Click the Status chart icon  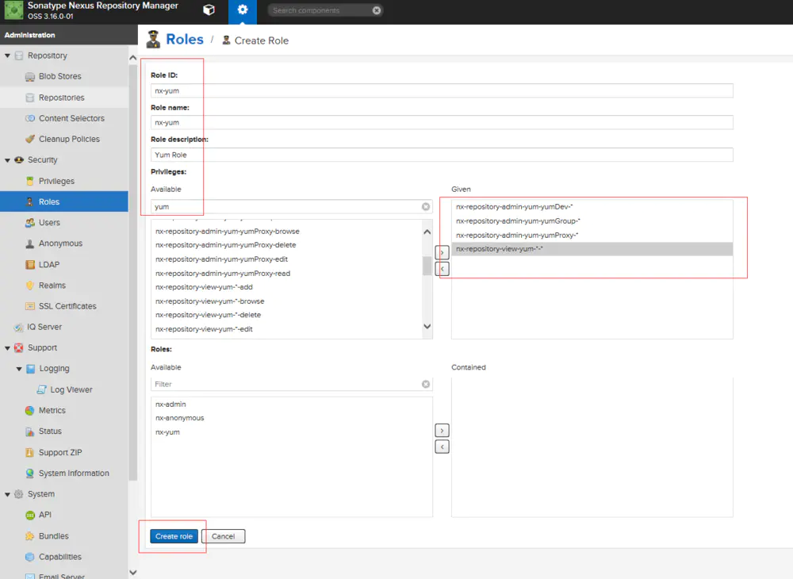[x=30, y=431]
